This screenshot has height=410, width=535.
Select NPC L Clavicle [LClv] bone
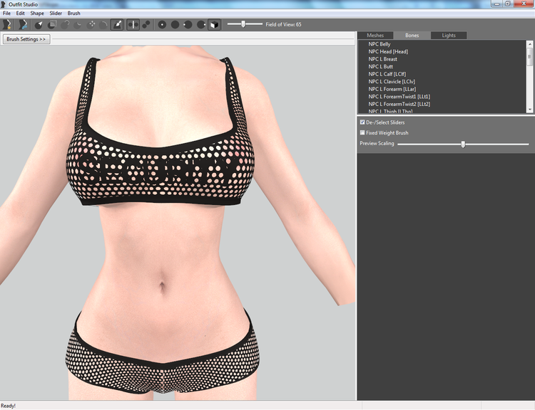pyautogui.click(x=392, y=82)
